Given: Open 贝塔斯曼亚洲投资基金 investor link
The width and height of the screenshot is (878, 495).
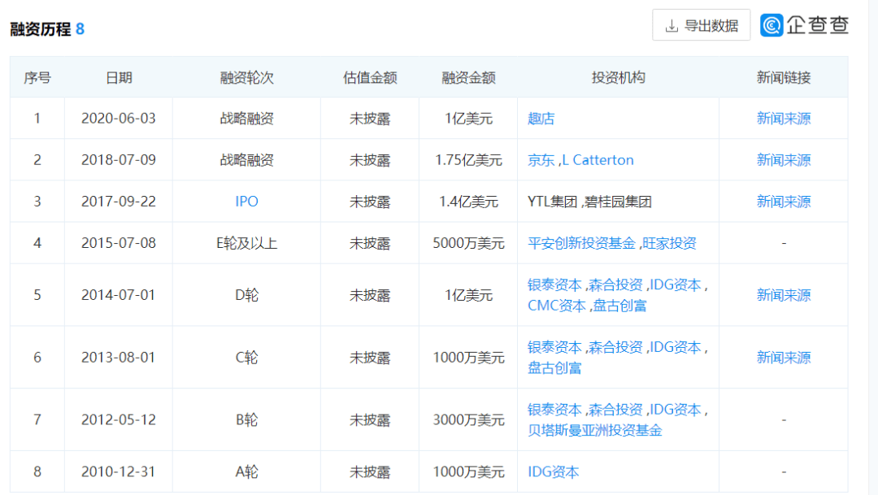Looking at the screenshot, I should (x=594, y=431).
